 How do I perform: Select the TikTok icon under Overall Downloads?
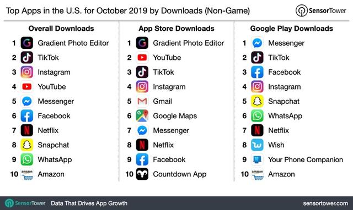(27, 57)
